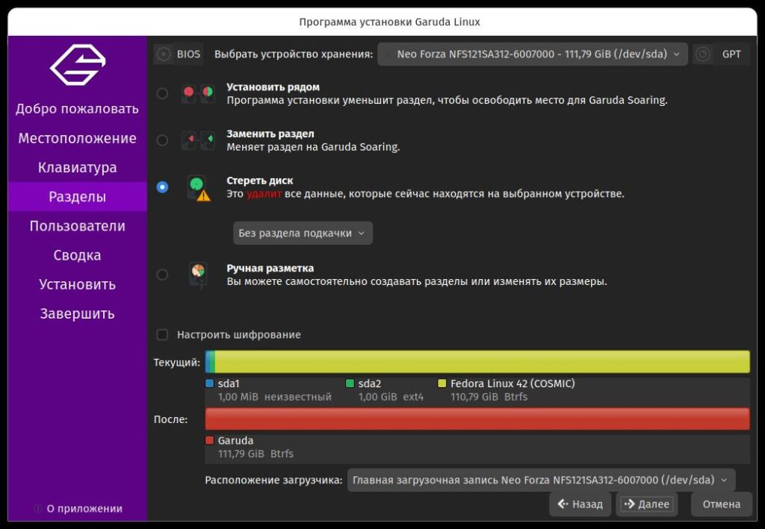765x529 pixels.
Task: Select the Установить рядом radio option
Action: pyautogui.click(x=162, y=93)
